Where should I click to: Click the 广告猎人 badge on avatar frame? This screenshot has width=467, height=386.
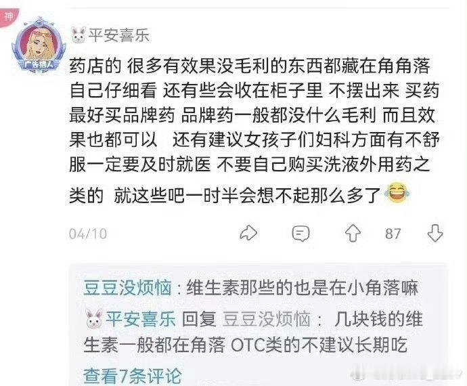39,64
